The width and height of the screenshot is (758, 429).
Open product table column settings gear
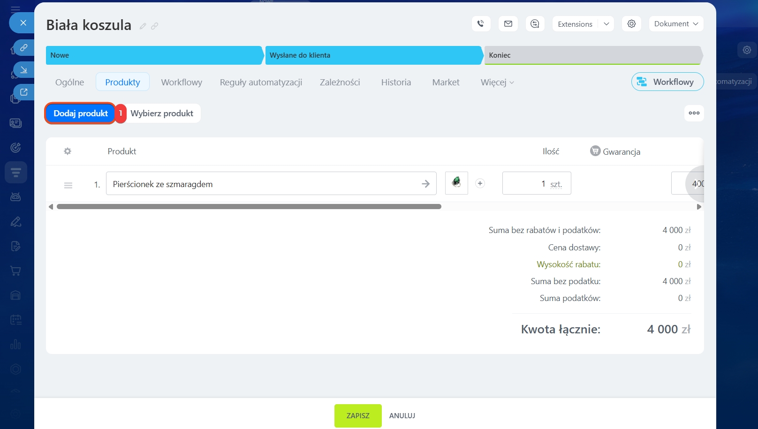pos(68,151)
